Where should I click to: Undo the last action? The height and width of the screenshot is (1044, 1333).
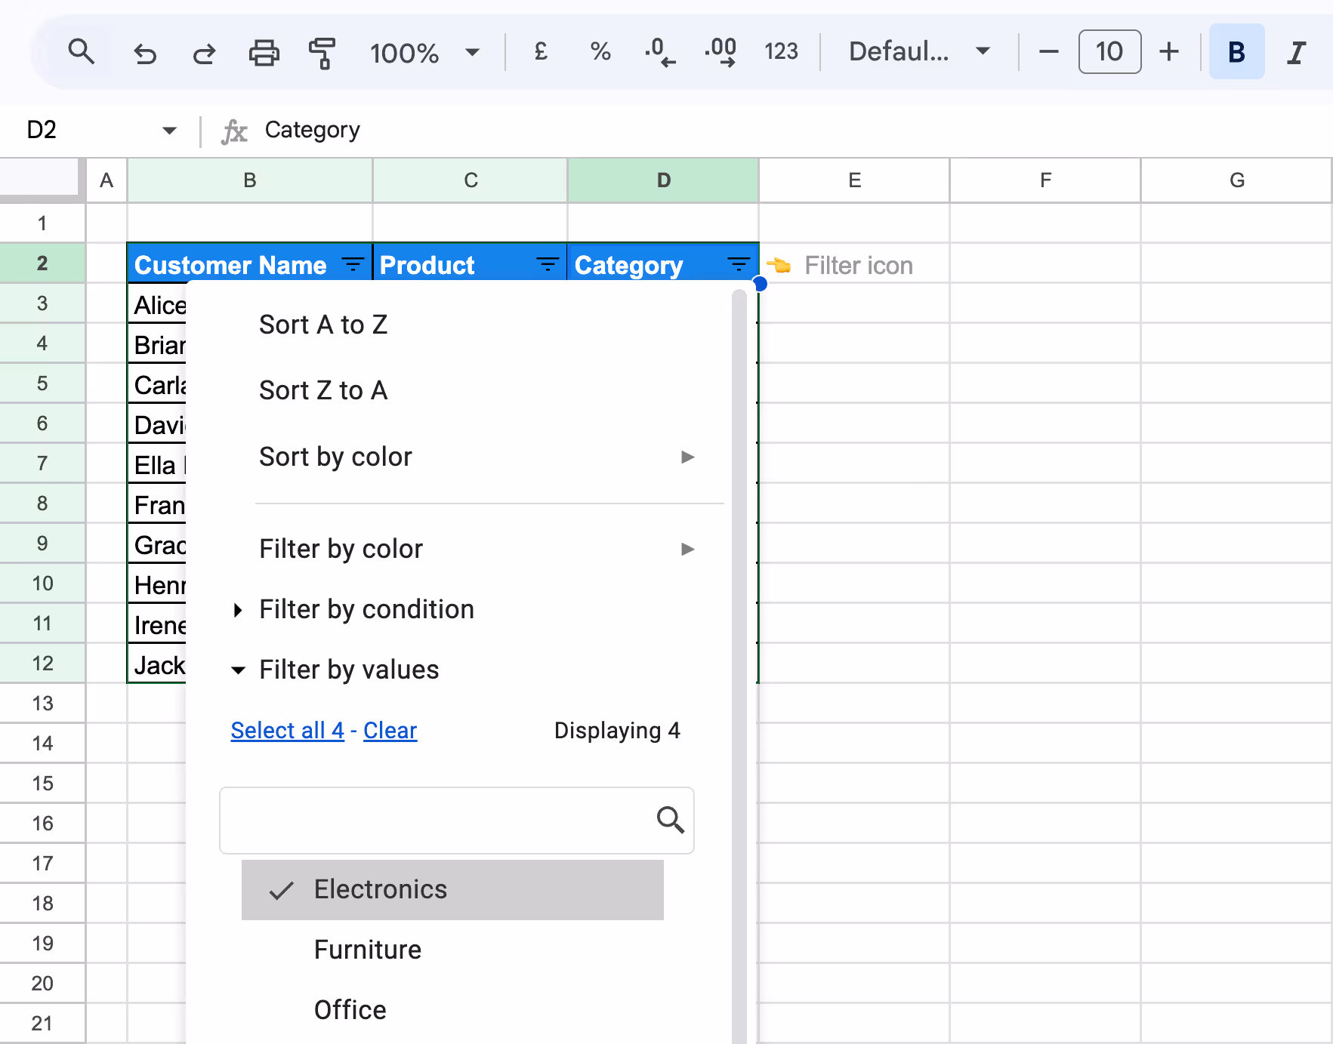tap(144, 51)
